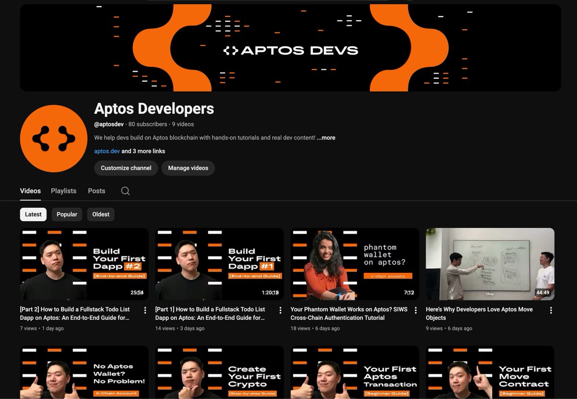The width and height of the screenshot is (577, 399).
Task: Click the 25:54 duration badge
Action: tap(137, 292)
